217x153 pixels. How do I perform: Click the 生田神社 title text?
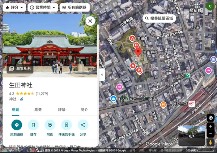coord(21,85)
